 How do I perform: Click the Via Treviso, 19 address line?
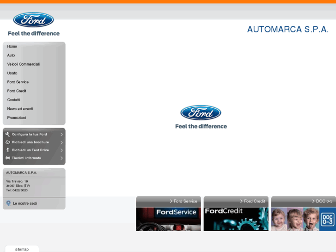[x=17, y=181]
